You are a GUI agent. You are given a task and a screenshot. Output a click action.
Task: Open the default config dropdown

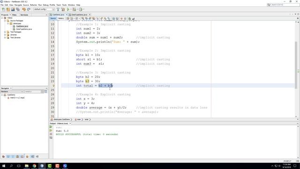point(44,9)
